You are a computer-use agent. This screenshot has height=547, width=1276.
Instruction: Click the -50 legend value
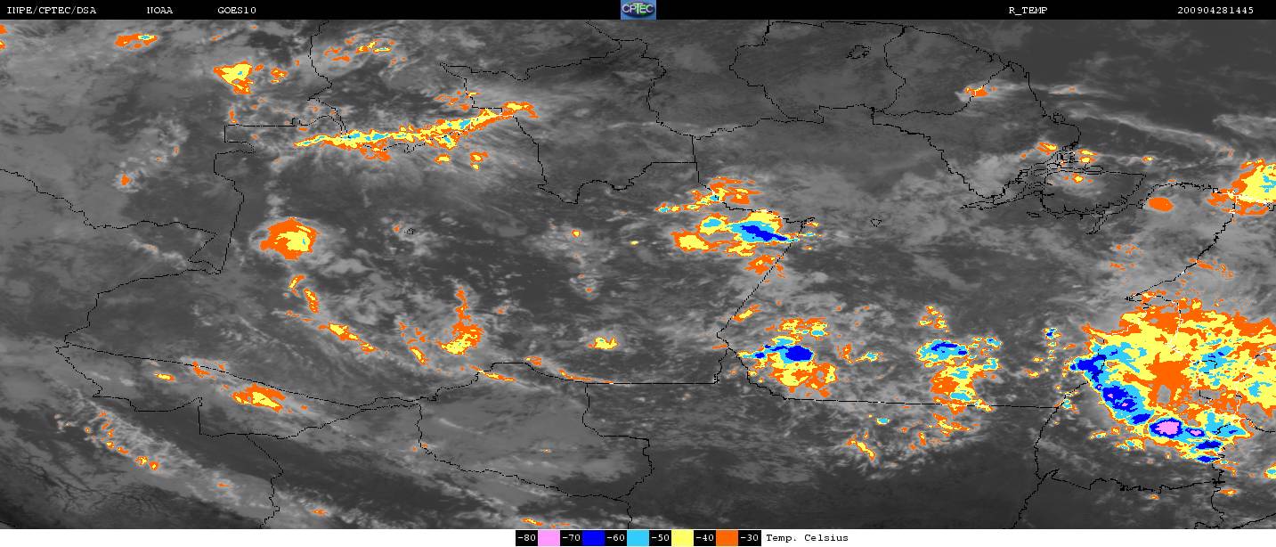coord(660,538)
